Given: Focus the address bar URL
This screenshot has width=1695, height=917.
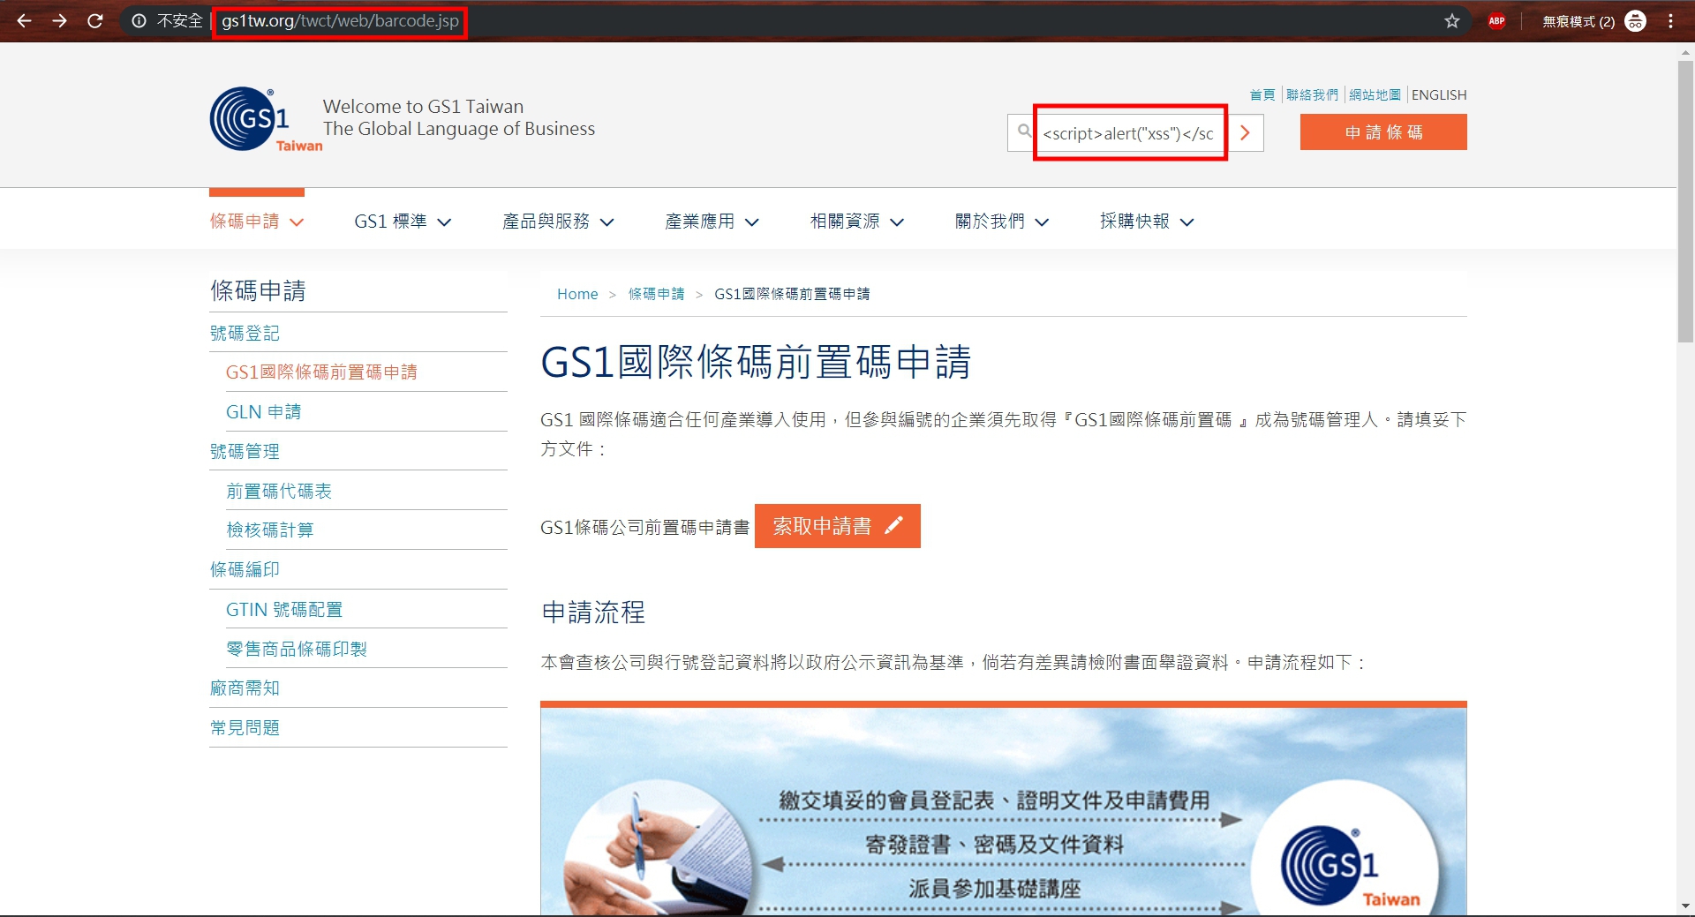Looking at the screenshot, I should [340, 20].
